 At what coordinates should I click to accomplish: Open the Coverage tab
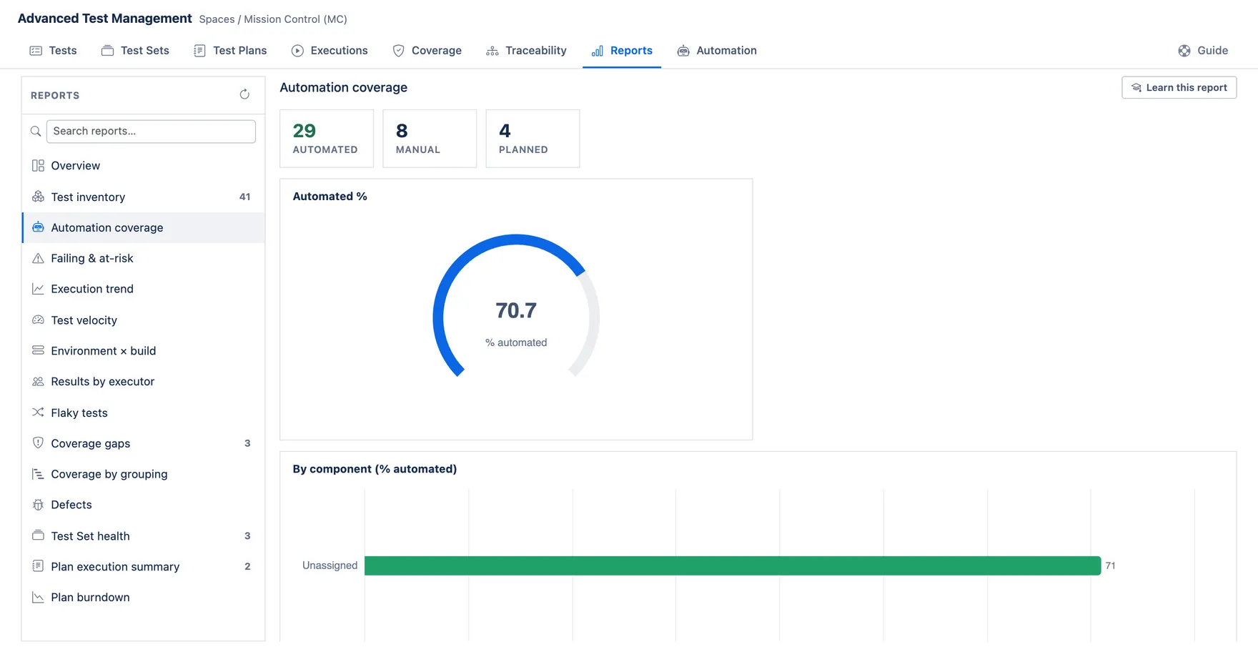tap(427, 51)
